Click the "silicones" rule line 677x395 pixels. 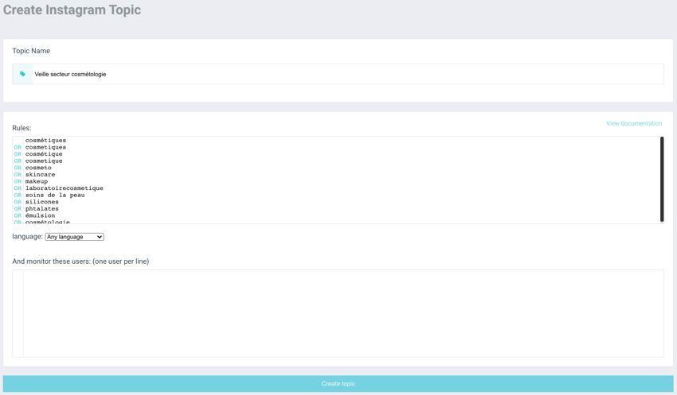pos(42,202)
